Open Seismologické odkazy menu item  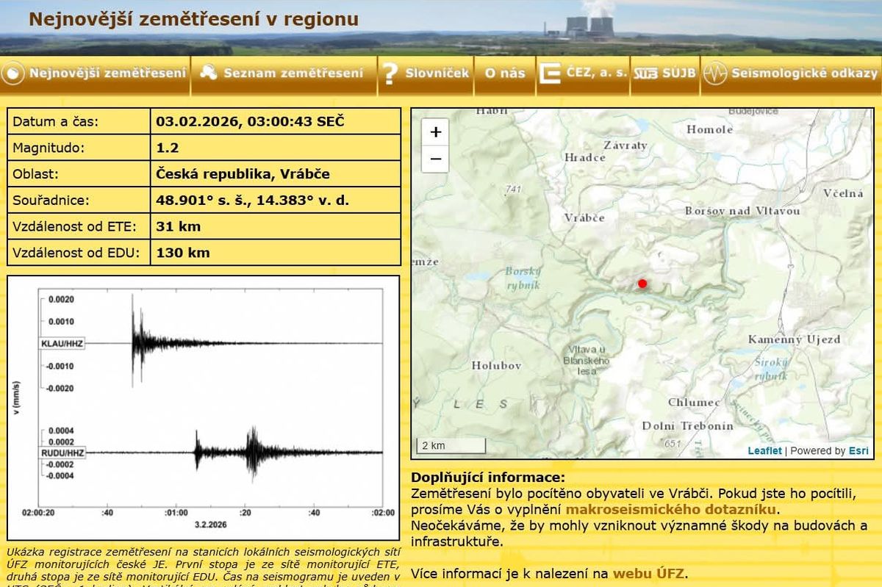(804, 73)
